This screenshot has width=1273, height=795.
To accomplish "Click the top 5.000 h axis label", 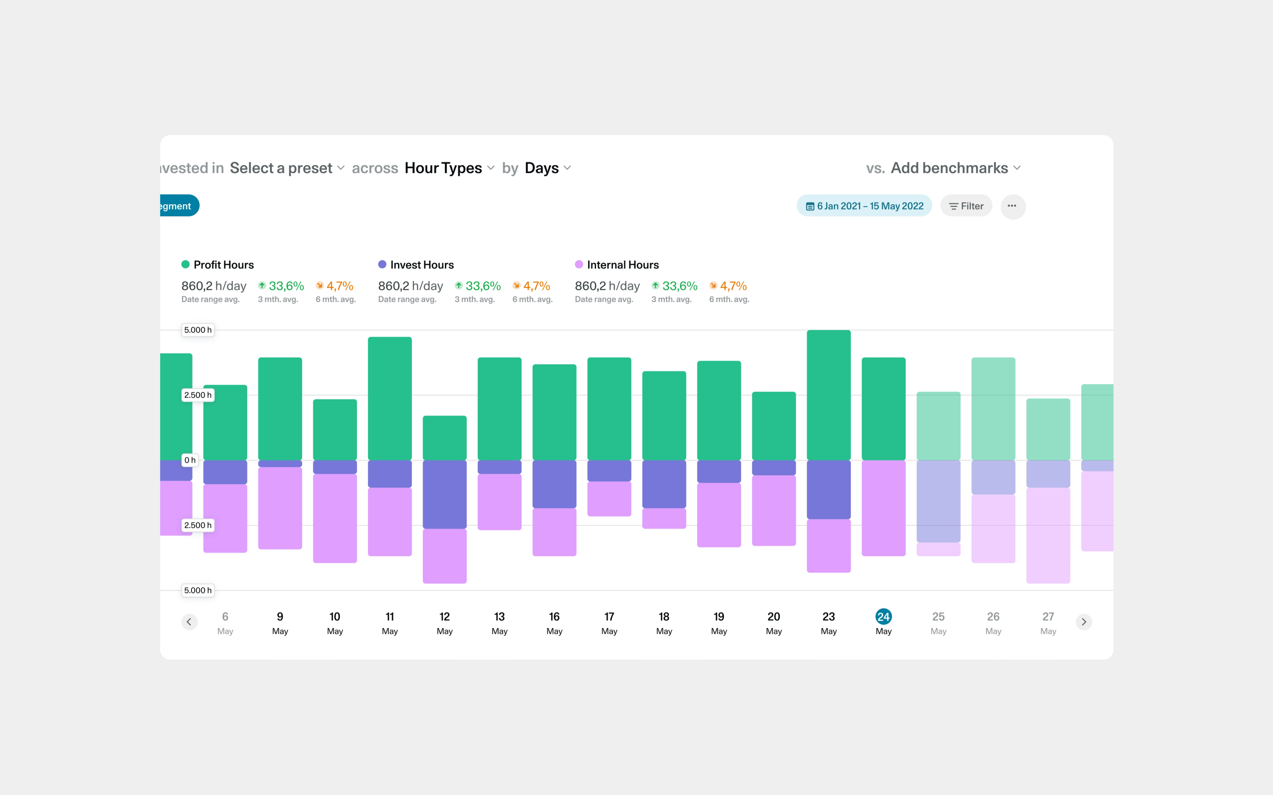I will [198, 330].
